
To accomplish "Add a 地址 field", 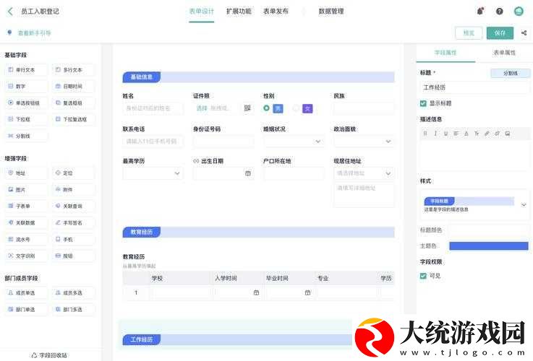I will (x=26, y=173).
